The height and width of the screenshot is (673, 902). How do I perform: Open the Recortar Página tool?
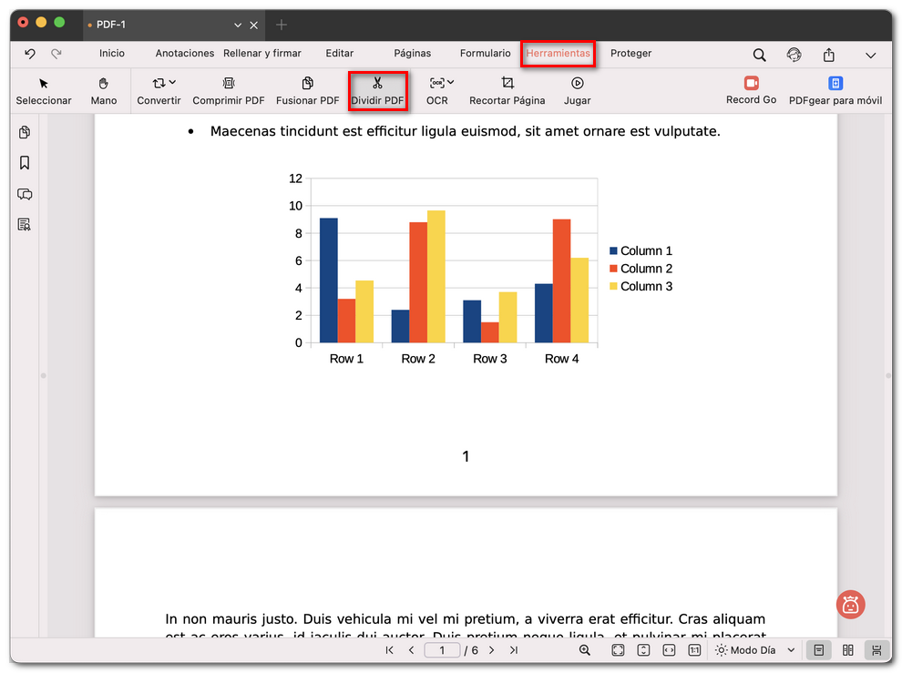tap(507, 90)
